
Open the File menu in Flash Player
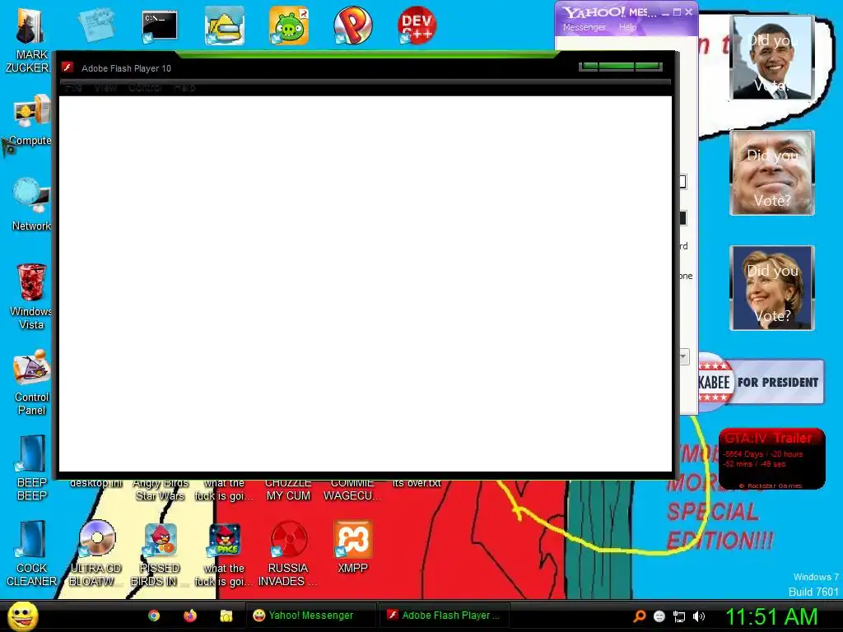[73, 87]
